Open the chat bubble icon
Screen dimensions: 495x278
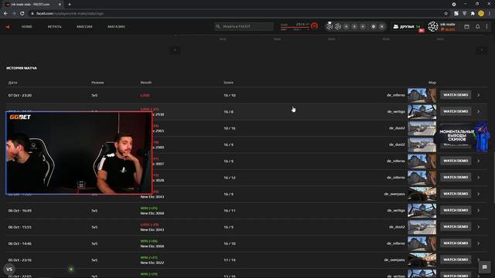click(x=485, y=267)
